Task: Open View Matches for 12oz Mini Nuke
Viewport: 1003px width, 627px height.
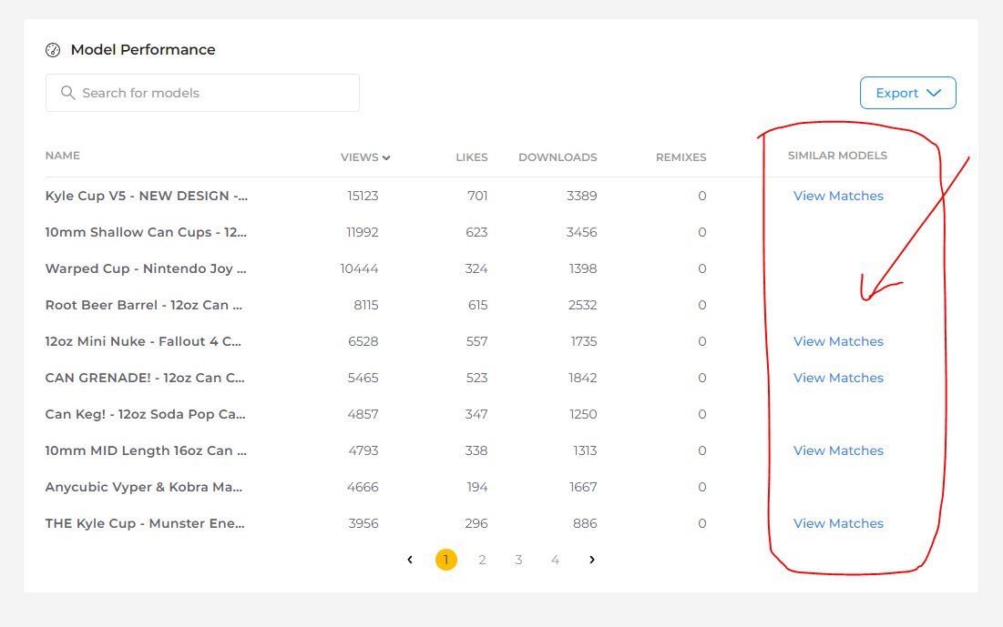Action: tap(838, 340)
